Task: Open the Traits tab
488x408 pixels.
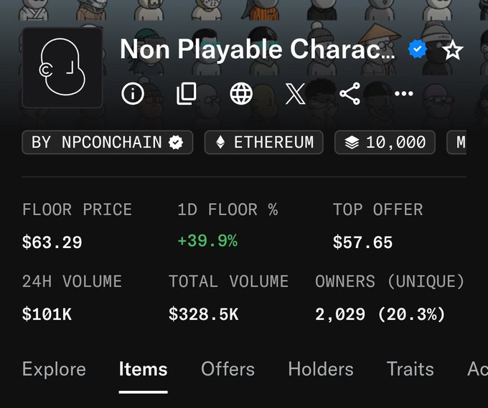Action: (410, 369)
